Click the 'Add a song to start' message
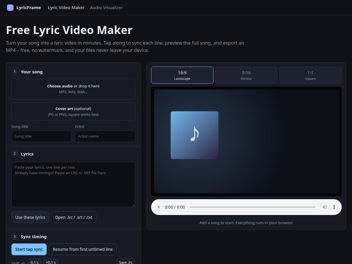Image resolution: width=352 pixels, height=264 pixels. click(x=246, y=223)
